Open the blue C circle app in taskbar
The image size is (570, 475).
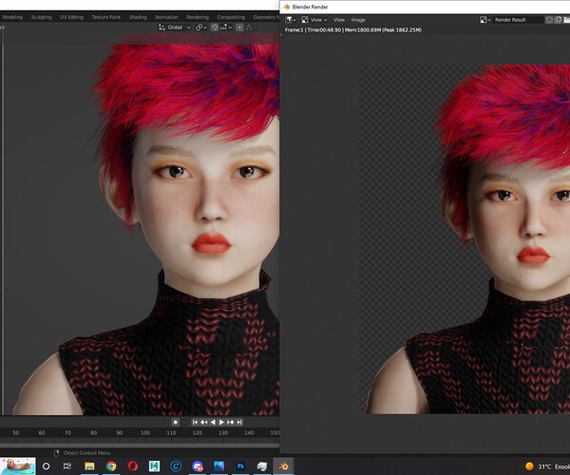pos(176,465)
